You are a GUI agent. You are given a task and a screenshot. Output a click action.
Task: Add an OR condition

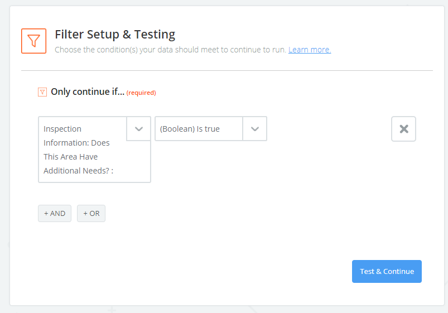pos(91,213)
